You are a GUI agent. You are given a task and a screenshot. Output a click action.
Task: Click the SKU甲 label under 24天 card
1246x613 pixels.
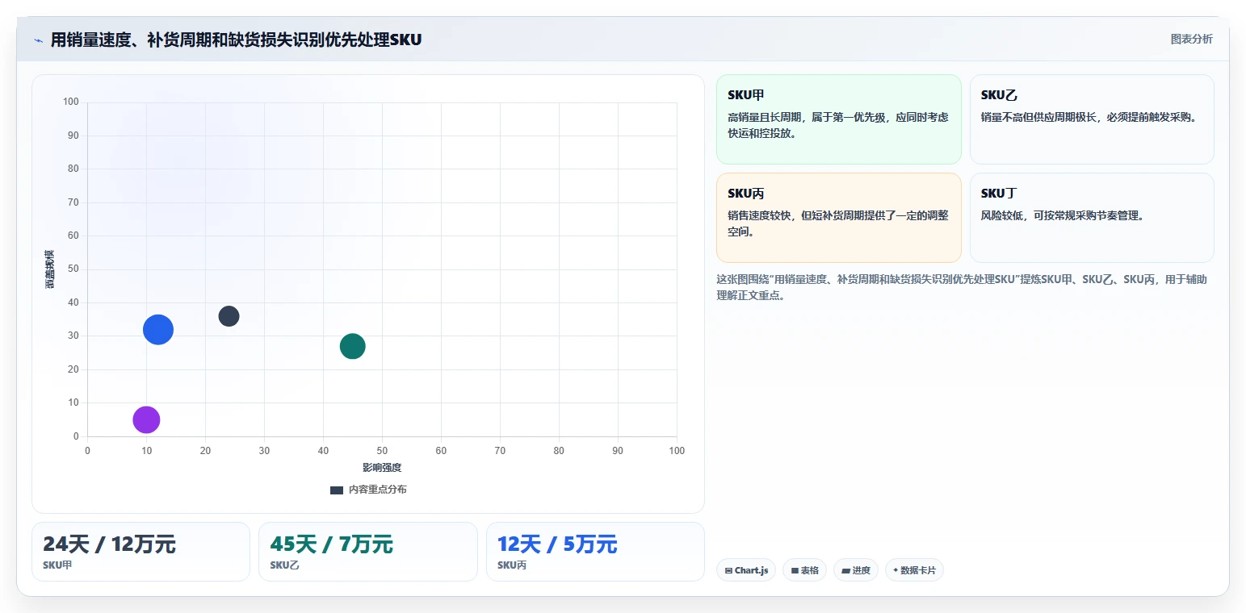click(57, 565)
